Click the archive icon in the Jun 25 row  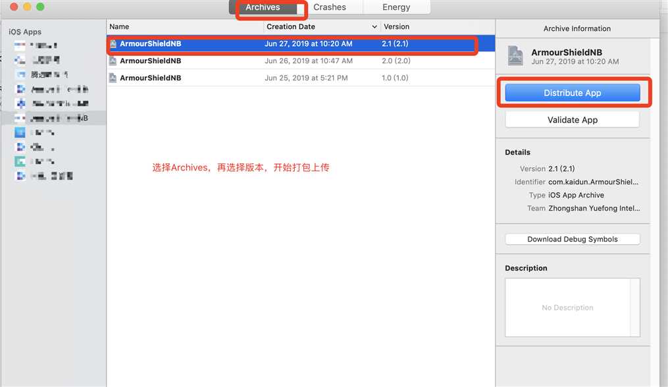[113, 78]
